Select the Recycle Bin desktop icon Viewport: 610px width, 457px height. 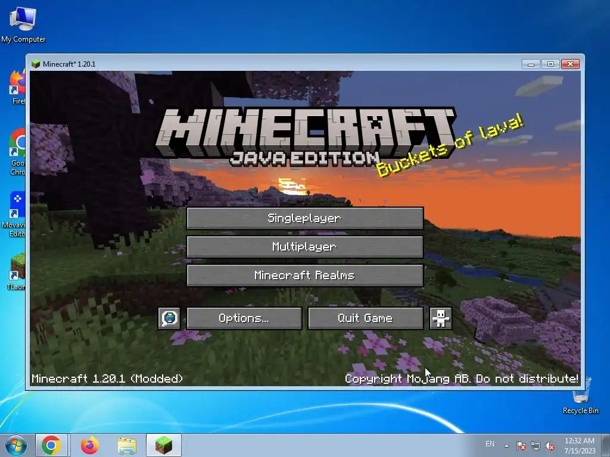pos(581,396)
